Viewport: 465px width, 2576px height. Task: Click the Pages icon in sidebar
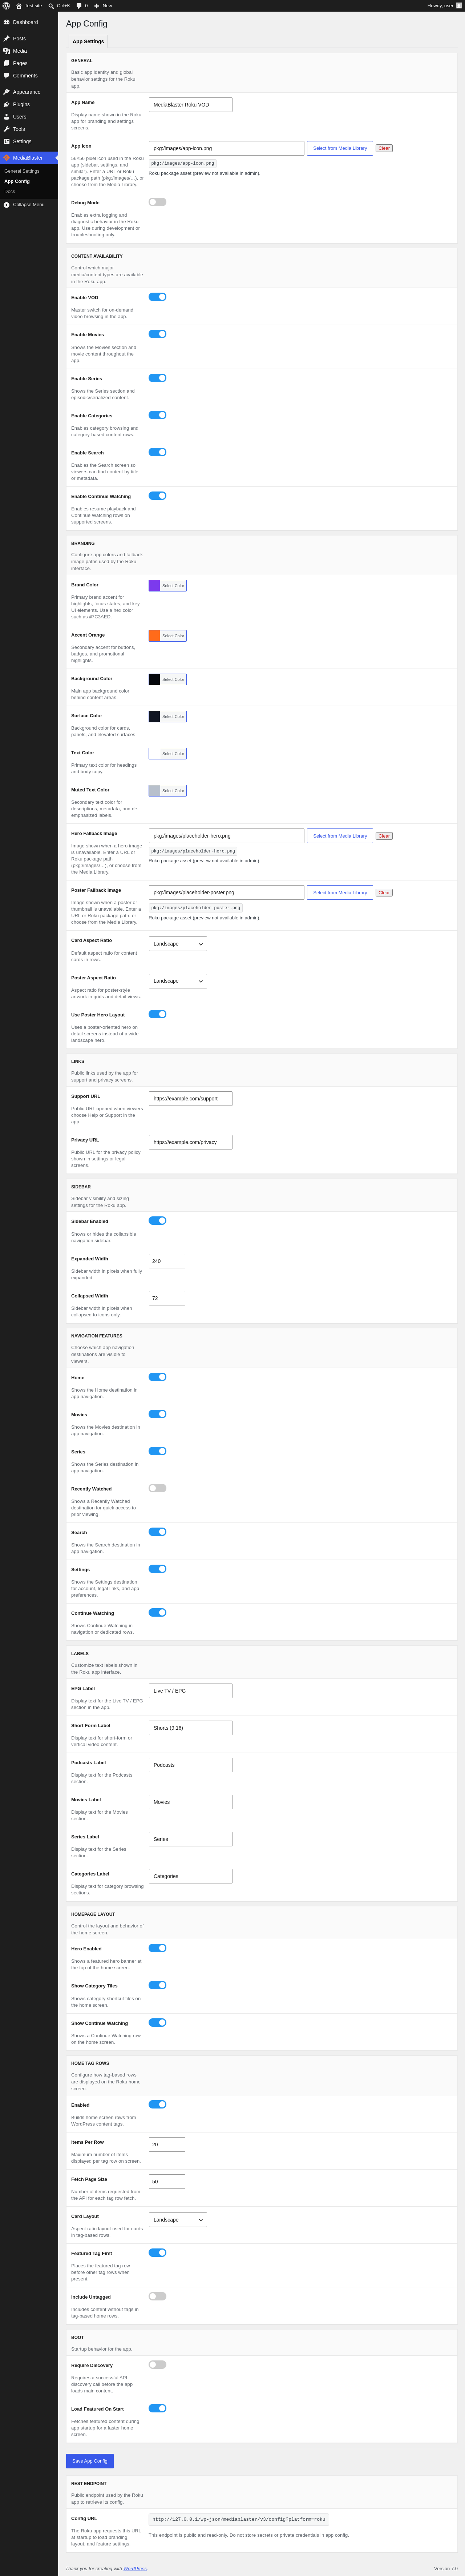point(7,63)
